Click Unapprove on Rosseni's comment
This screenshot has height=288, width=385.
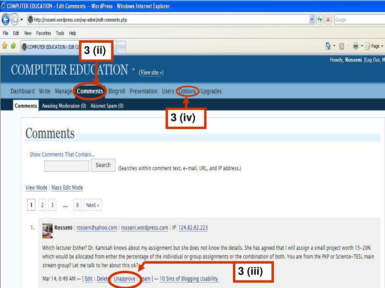click(124, 279)
